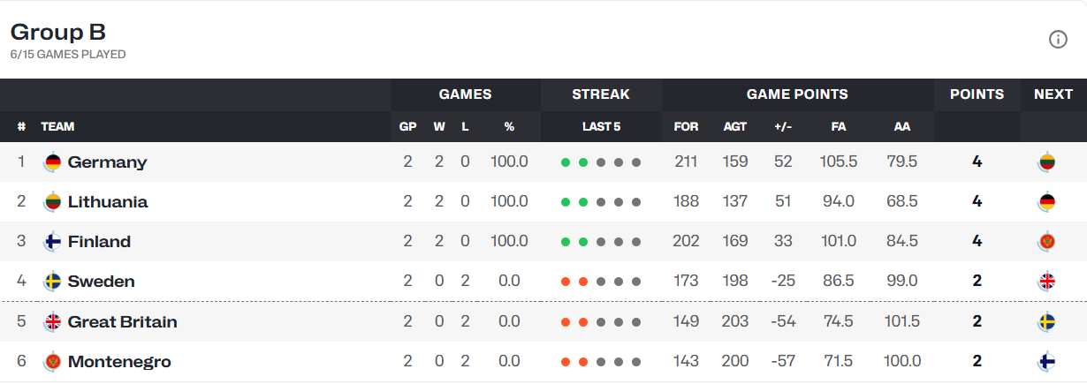Viewport: 1087px width, 384px height.
Task: Click Lithuania's flag icon in team column
Action: (53, 202)
